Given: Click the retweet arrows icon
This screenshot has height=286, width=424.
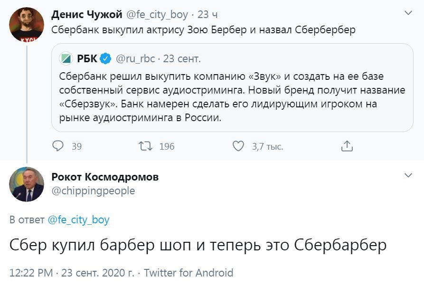Looking at the screenshot, I should [144, 146].
